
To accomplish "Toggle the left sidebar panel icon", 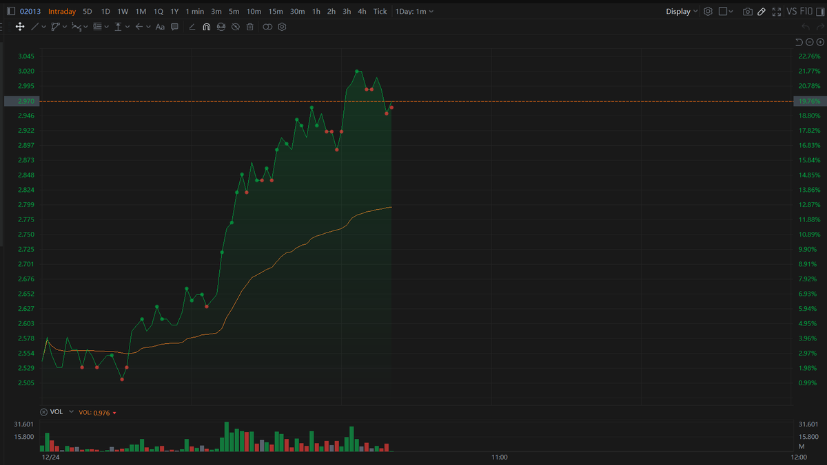I will [10, 11].
